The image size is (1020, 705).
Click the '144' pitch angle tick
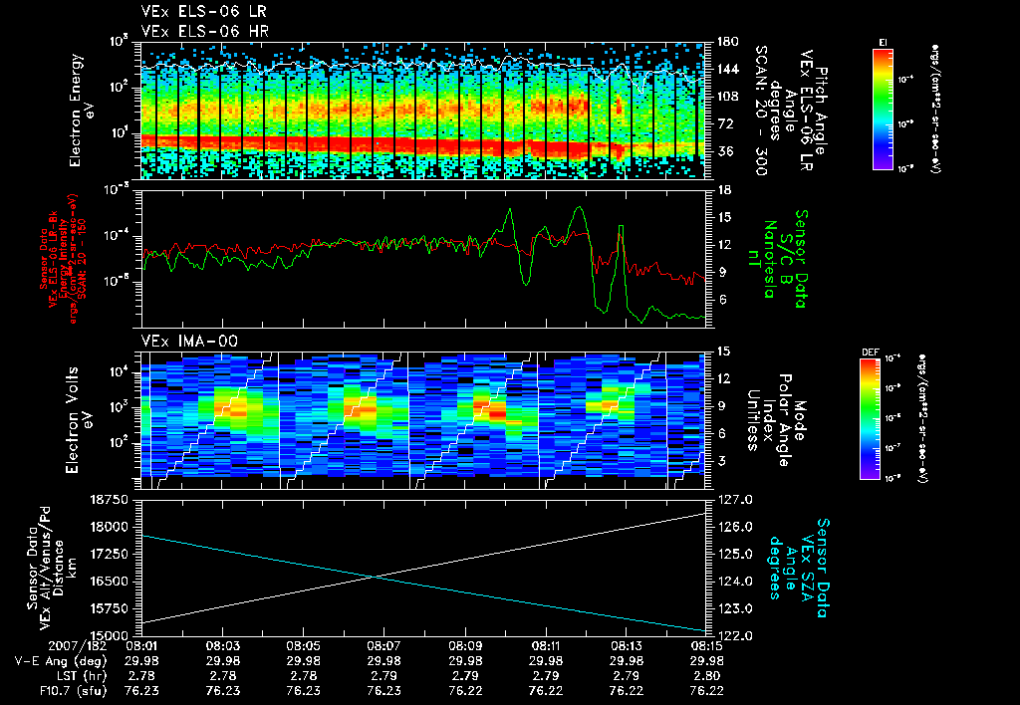pos(727,69)
